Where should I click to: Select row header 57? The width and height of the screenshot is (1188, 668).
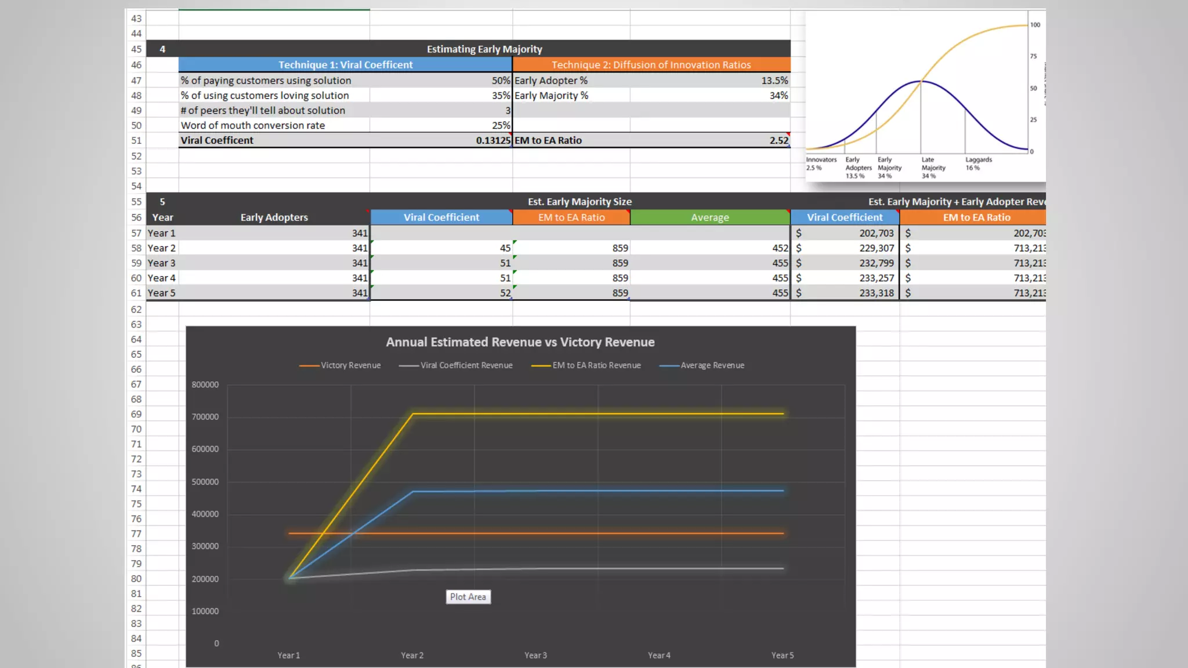pyautogui.click(x=136, y=233)
